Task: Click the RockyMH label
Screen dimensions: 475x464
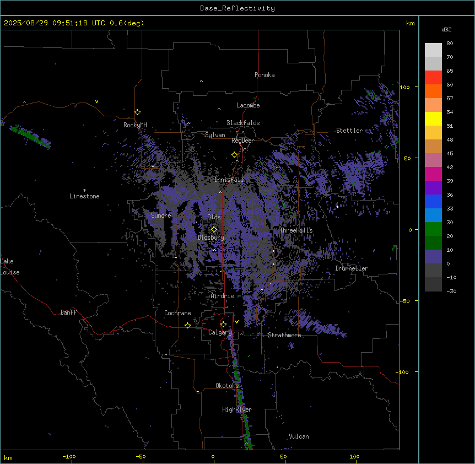Action: point(135,125)
